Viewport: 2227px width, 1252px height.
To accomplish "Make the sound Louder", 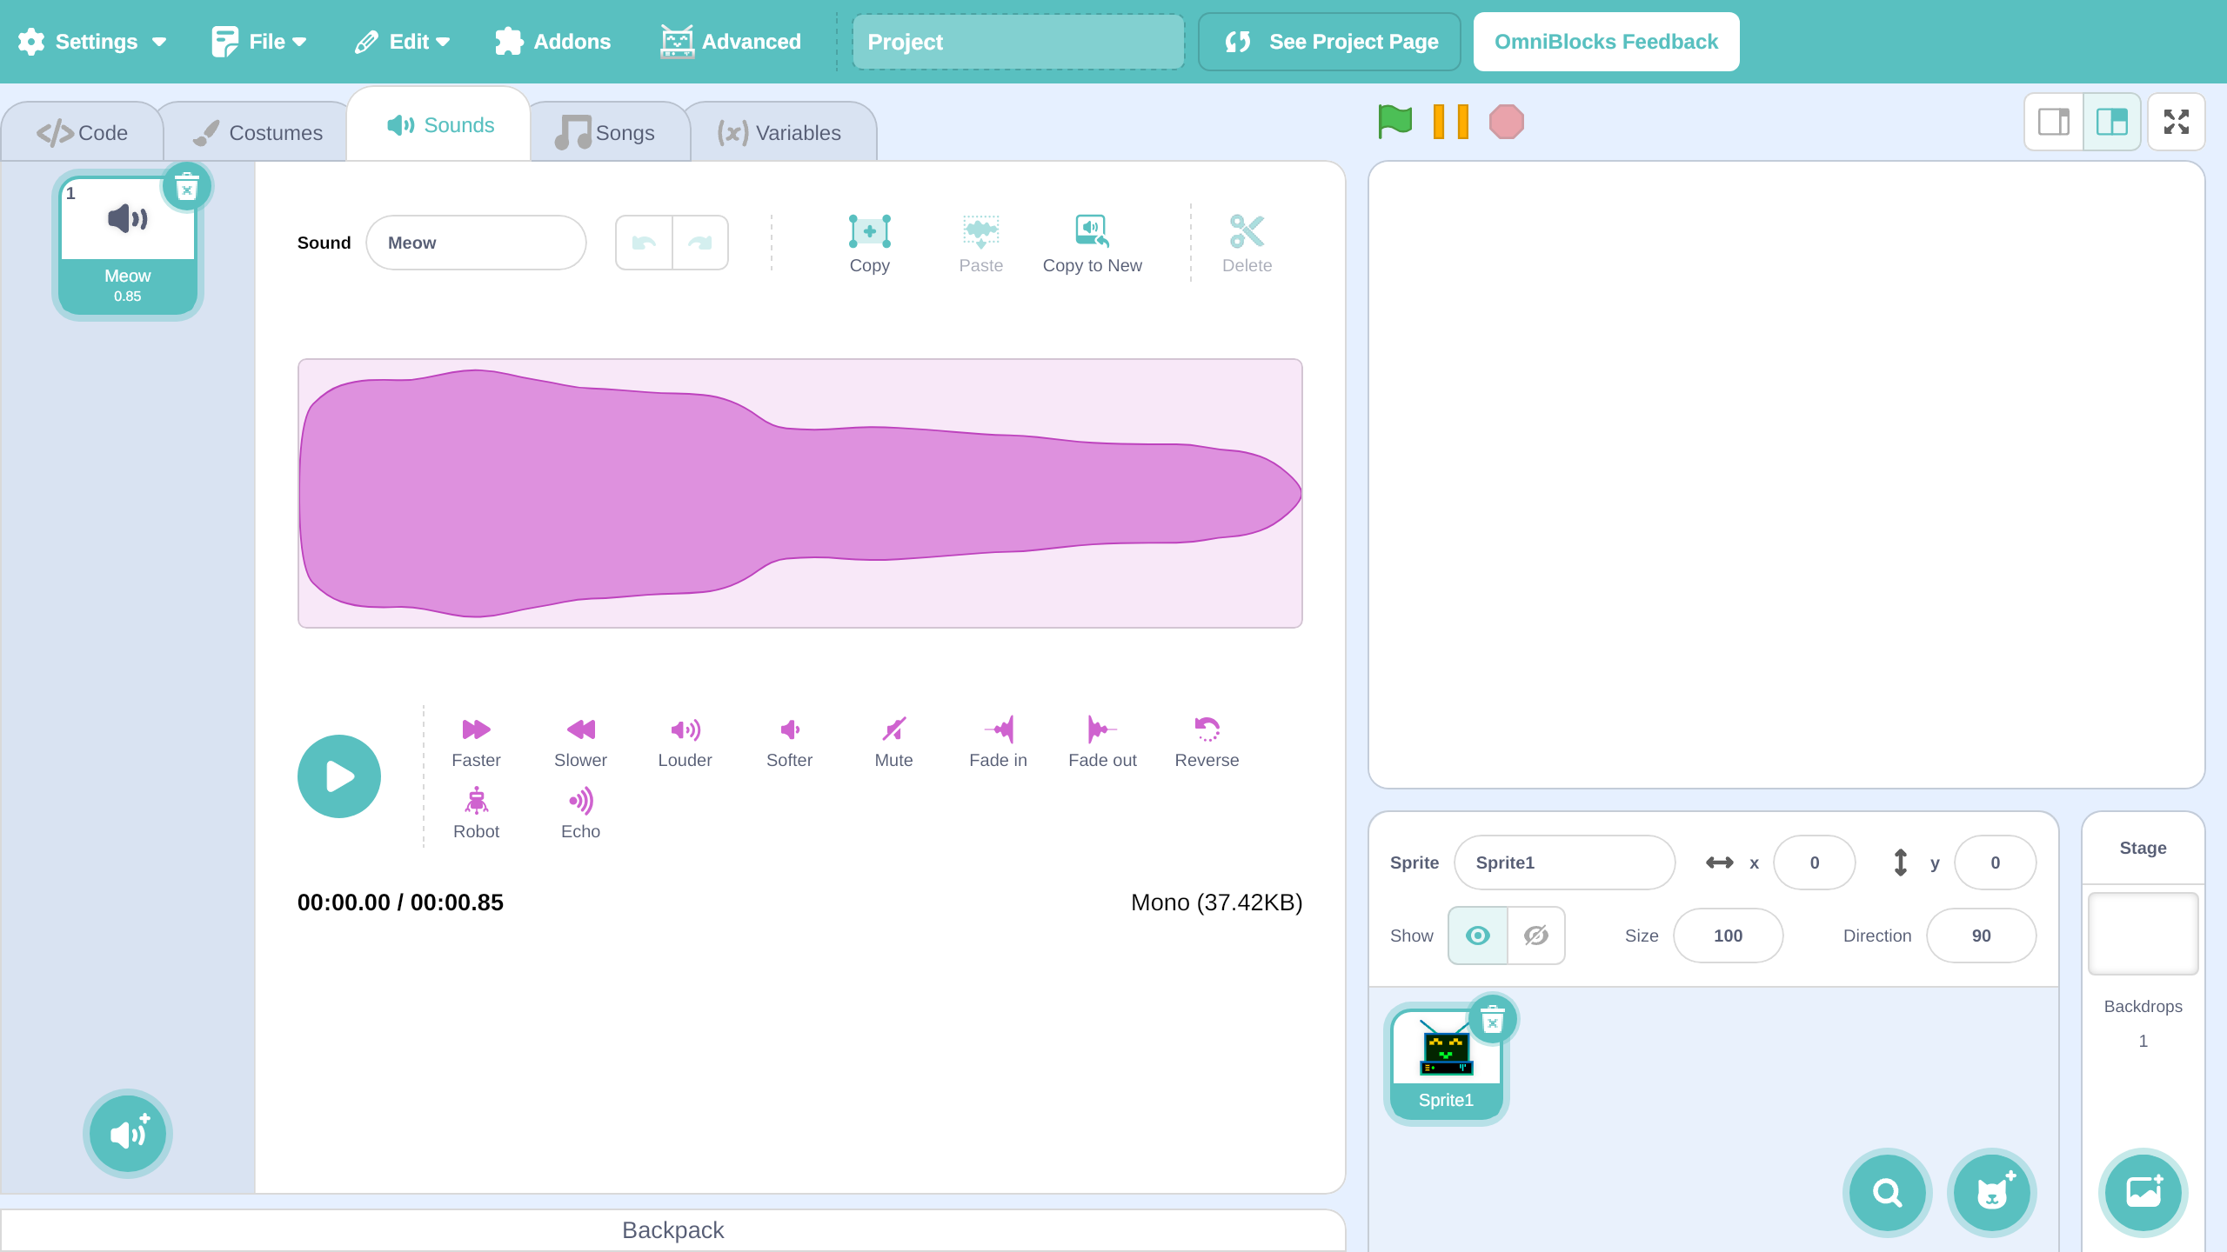I will click(685, 743).
